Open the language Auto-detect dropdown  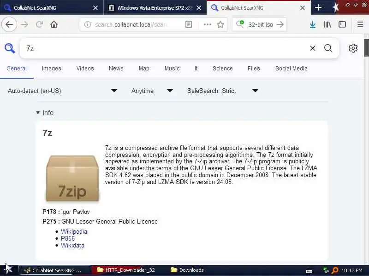pyautogui.click(x=62, y=91)
